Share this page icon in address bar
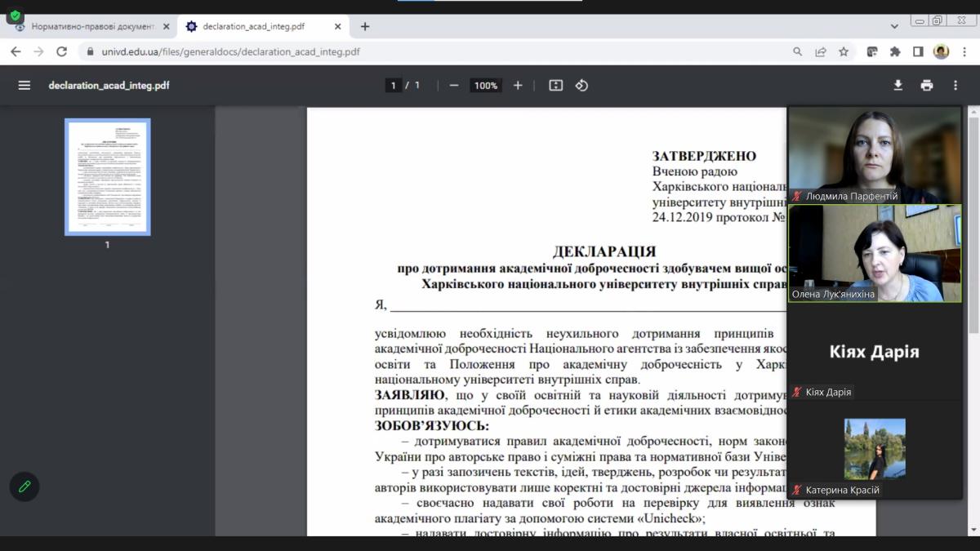The height and width of the screenshot is (551, 980). pos(821,51)
